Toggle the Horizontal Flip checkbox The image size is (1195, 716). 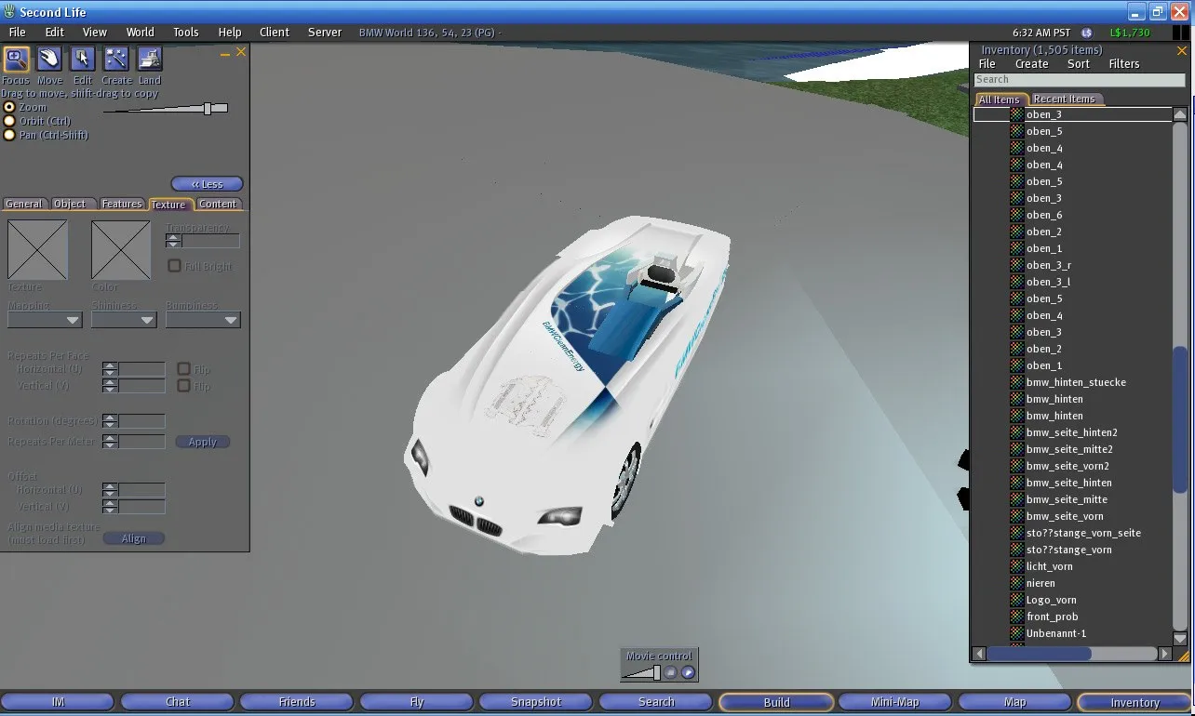(x=183, y=369)
